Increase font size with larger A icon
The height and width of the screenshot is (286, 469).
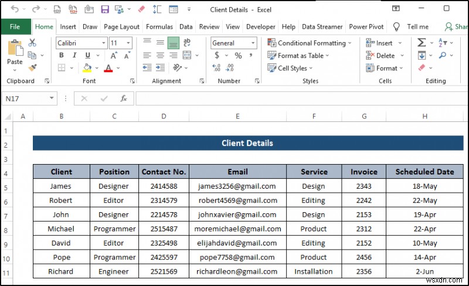point(114,55)
